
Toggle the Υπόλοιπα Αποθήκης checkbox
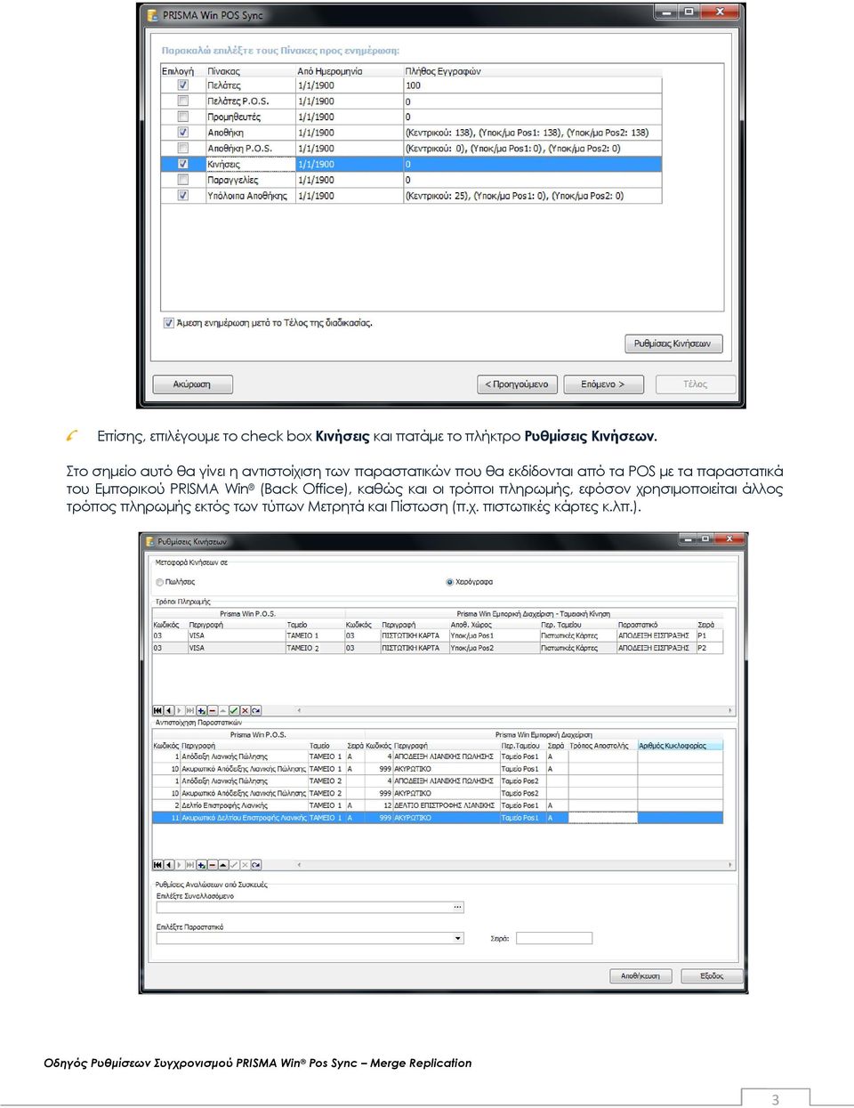click(183, 196)
